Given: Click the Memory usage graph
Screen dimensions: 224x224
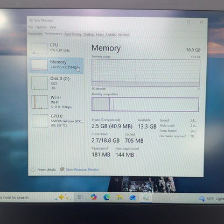Looking at the screenshot, I should point(145,73).
